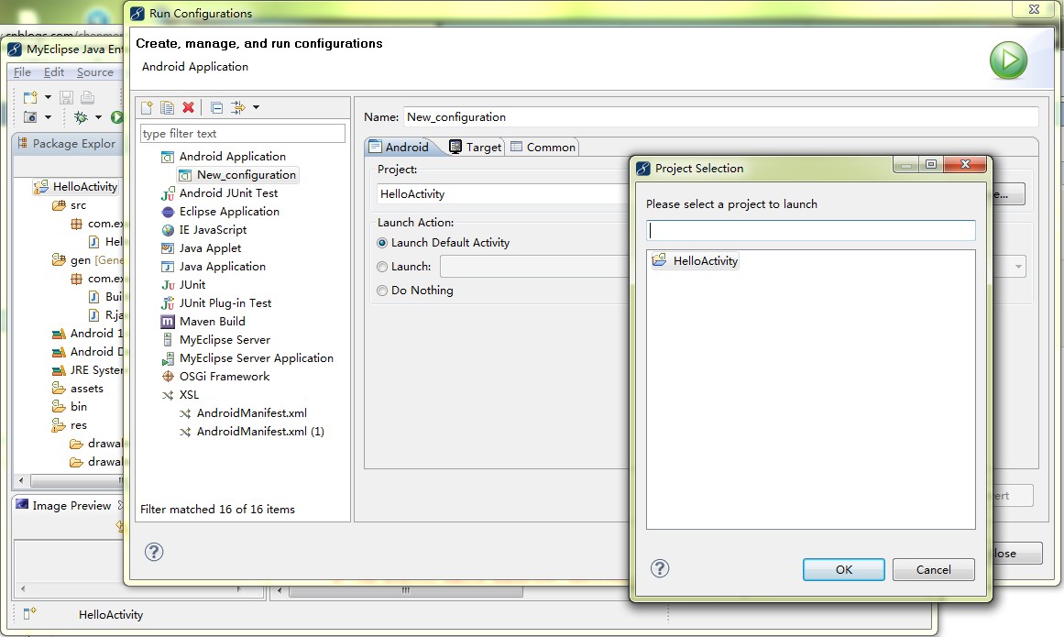Select Launch Default Activity radio button
The height and width of the screenshot is (637, 1064).
pos(382,243)
